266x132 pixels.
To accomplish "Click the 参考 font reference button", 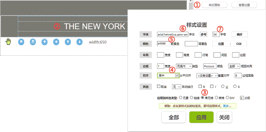I will pos(204,35).
